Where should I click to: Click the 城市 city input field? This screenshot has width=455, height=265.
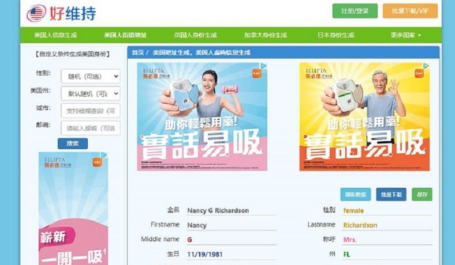coord(91,111)
